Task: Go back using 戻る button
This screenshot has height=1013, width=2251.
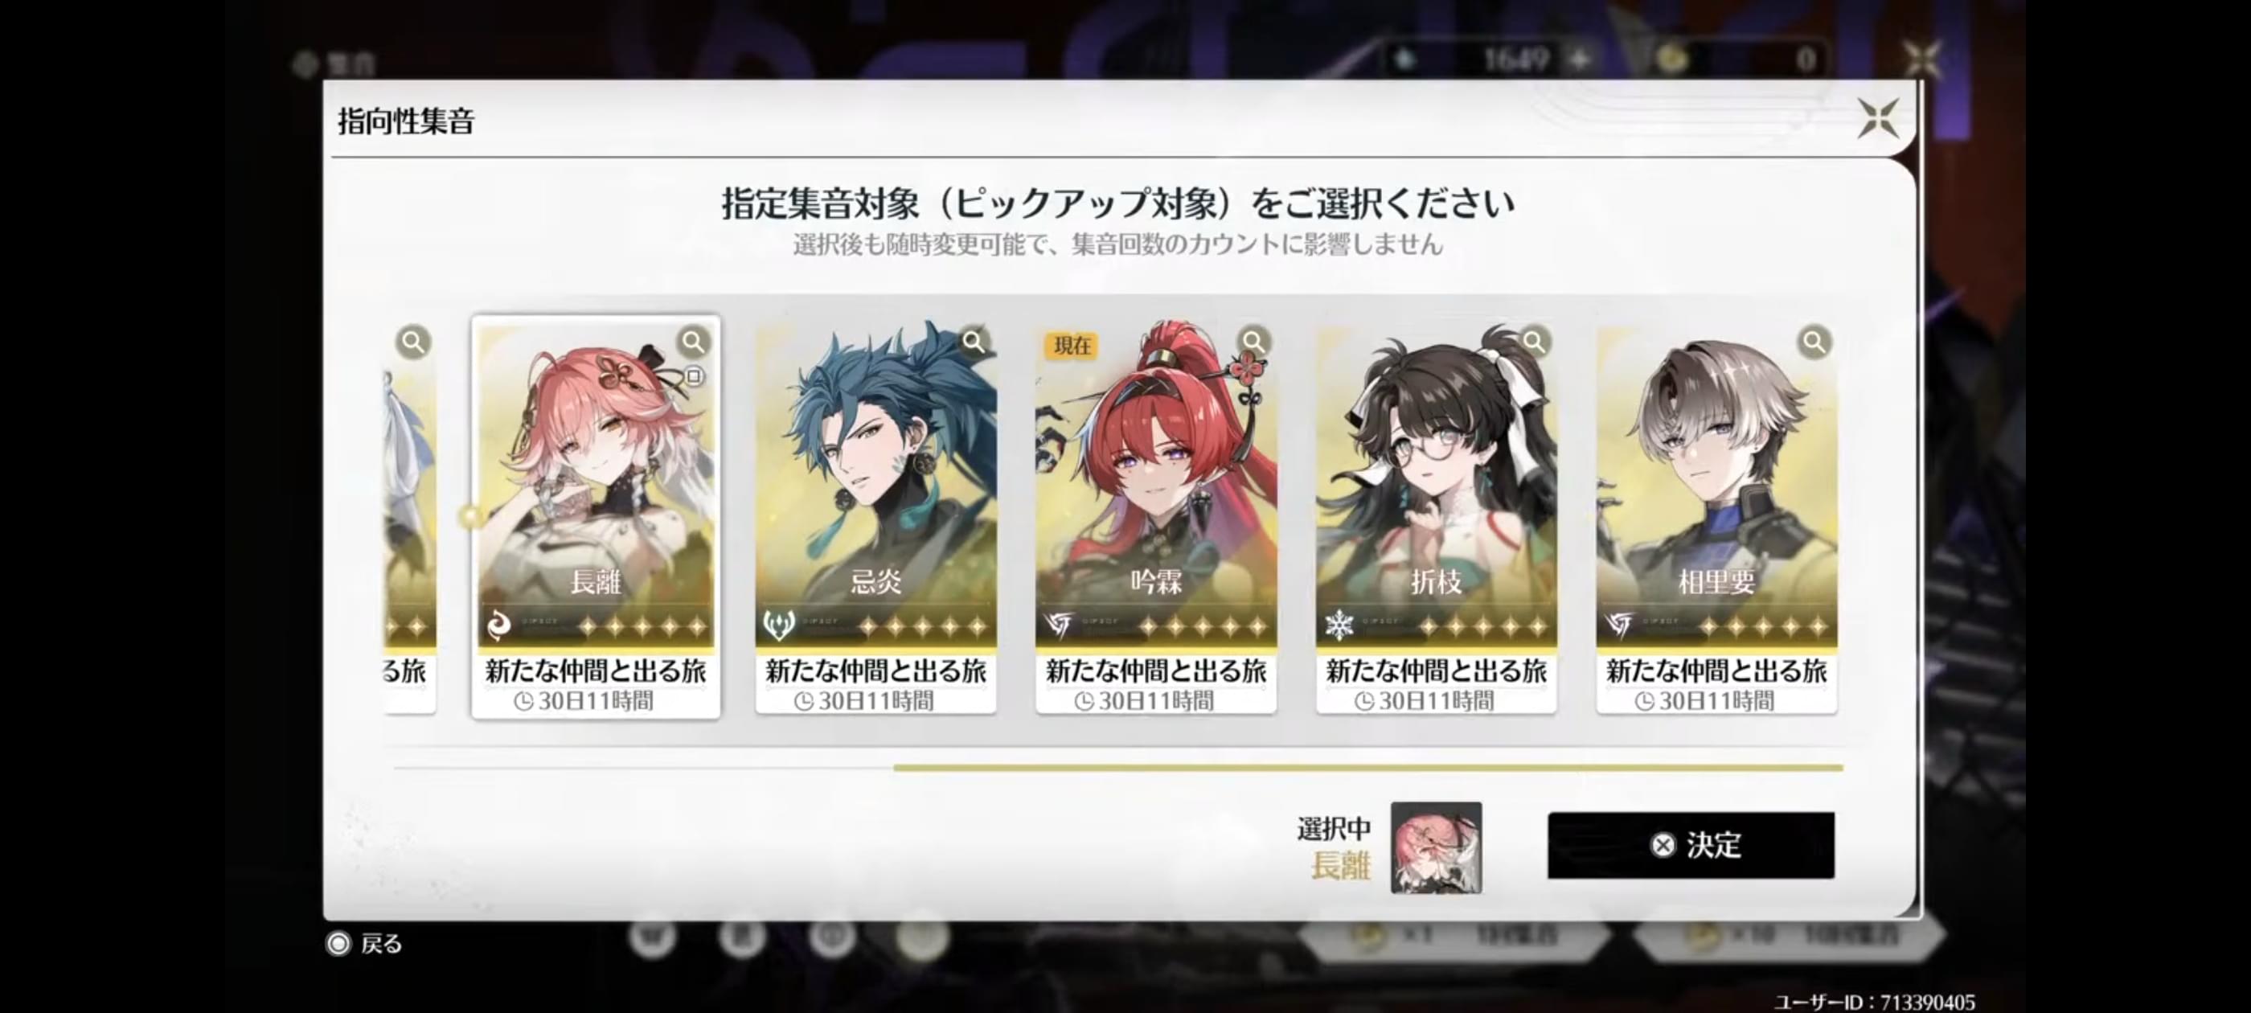Action: pos(365,944)
